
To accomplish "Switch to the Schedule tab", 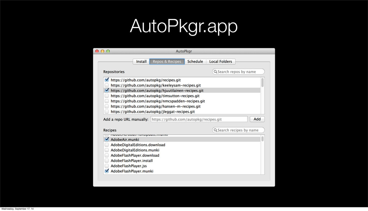I will point(195,61).
